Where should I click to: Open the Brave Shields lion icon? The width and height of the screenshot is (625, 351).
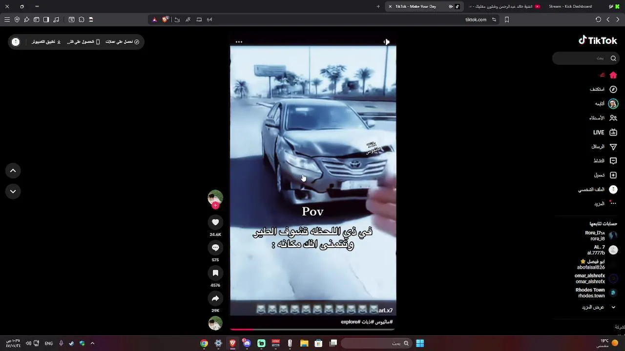[x=165, y=19]
